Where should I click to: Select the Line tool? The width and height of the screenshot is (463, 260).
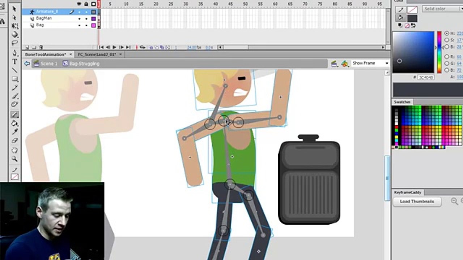(x=14, y=70)
